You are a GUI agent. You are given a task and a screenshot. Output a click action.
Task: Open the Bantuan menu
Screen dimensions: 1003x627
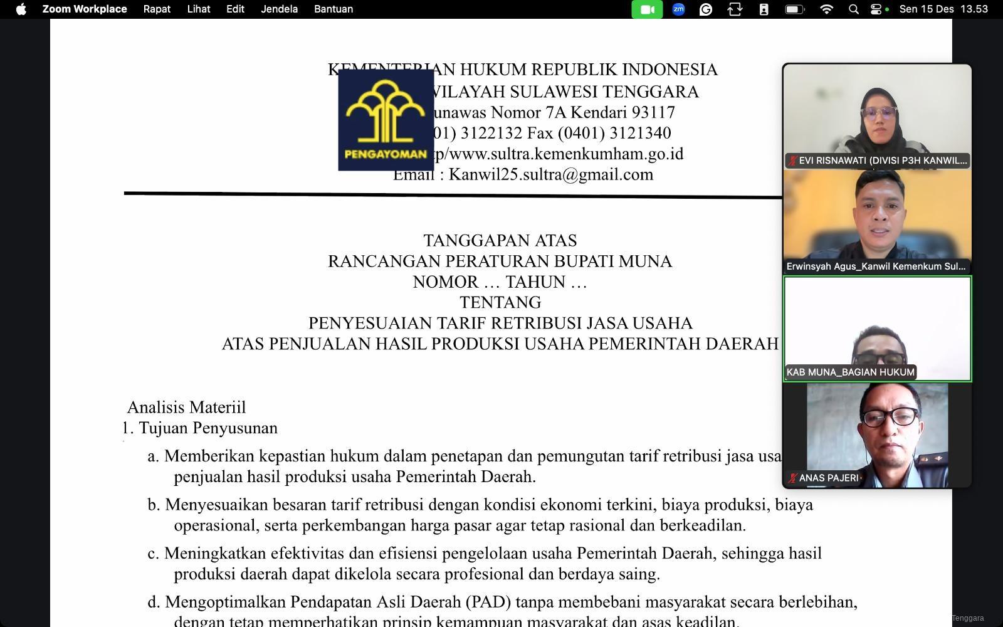click(333, 9)
